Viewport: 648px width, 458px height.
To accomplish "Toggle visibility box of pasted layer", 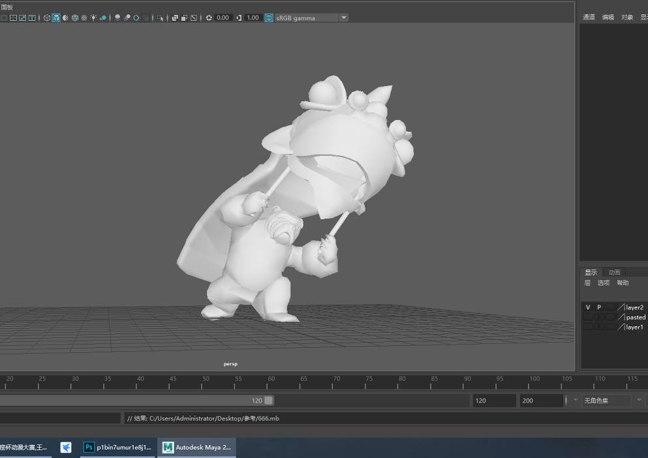I will pos(588,317).
